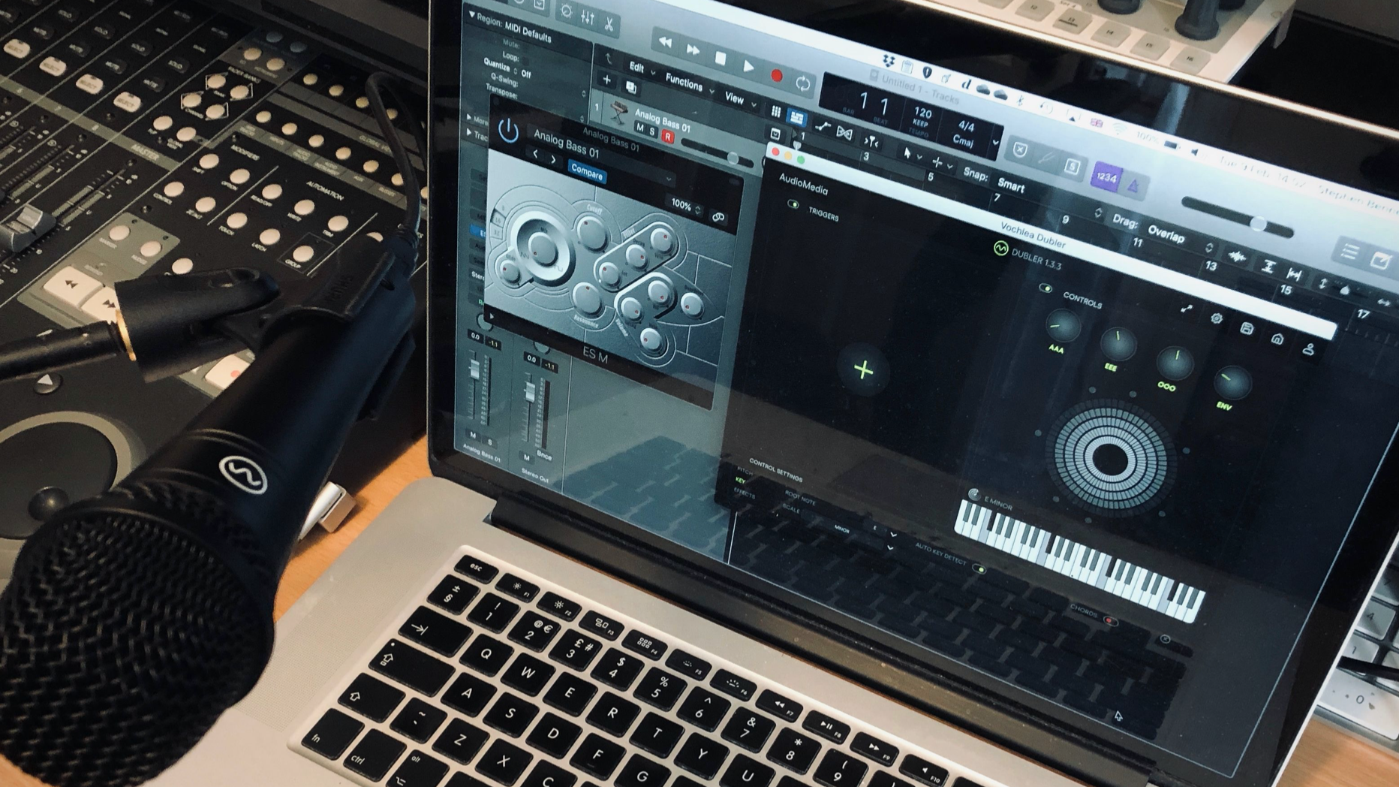Click the Play button in transport bar
The height and width of the screenshot is (787, 1399).
748,67
